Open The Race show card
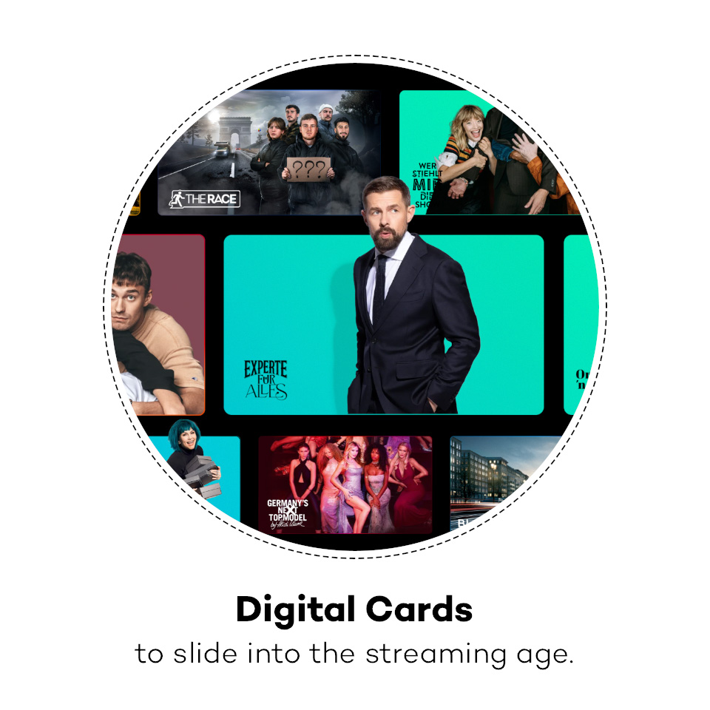 (x=269, y=152)
